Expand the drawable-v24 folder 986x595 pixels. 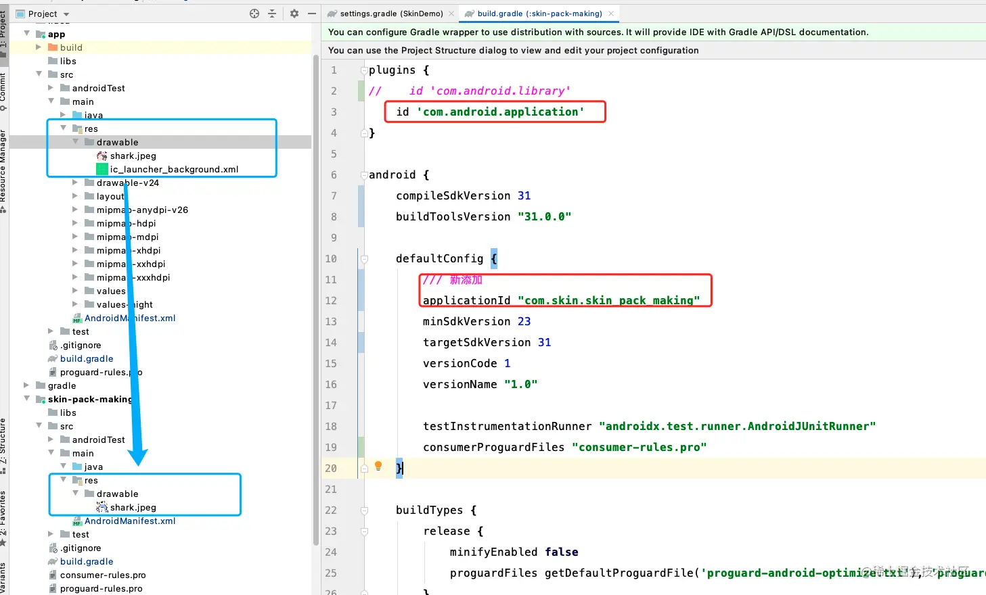pyautogui.click(x=75, y=183)
